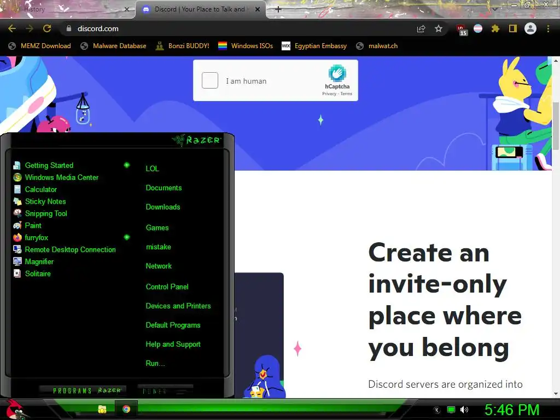The image size is (560, 420).
Task: Reload the Discord page
Action: pos(47,28)
